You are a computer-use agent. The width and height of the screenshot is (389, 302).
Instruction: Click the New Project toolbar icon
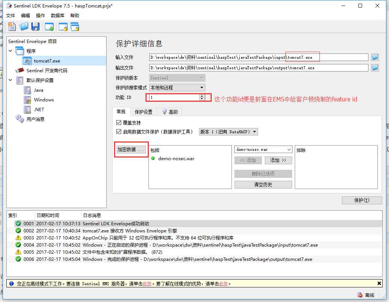pos(12,26)
